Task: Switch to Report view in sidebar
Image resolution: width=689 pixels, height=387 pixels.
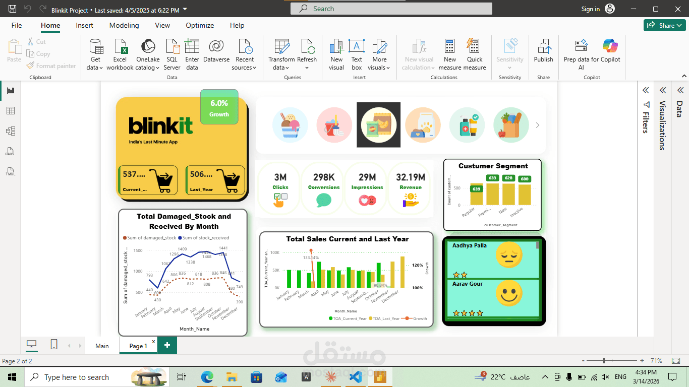Action: [x=10, y=91]
